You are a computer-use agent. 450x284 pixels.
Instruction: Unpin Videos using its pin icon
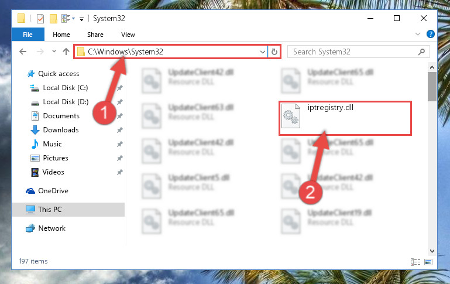pyautogui.click(x=120, y=172)
